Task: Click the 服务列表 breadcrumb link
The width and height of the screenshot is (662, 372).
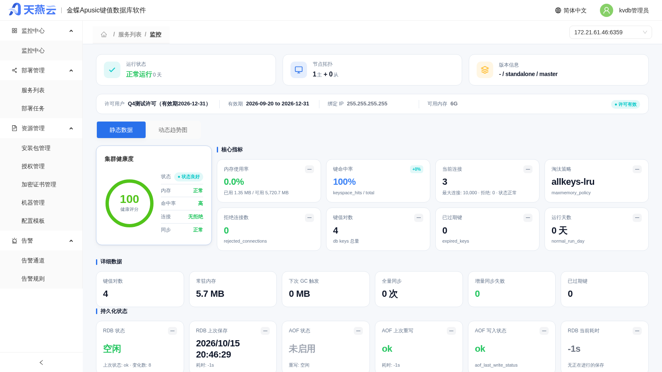Action: [x=130, y=34]
